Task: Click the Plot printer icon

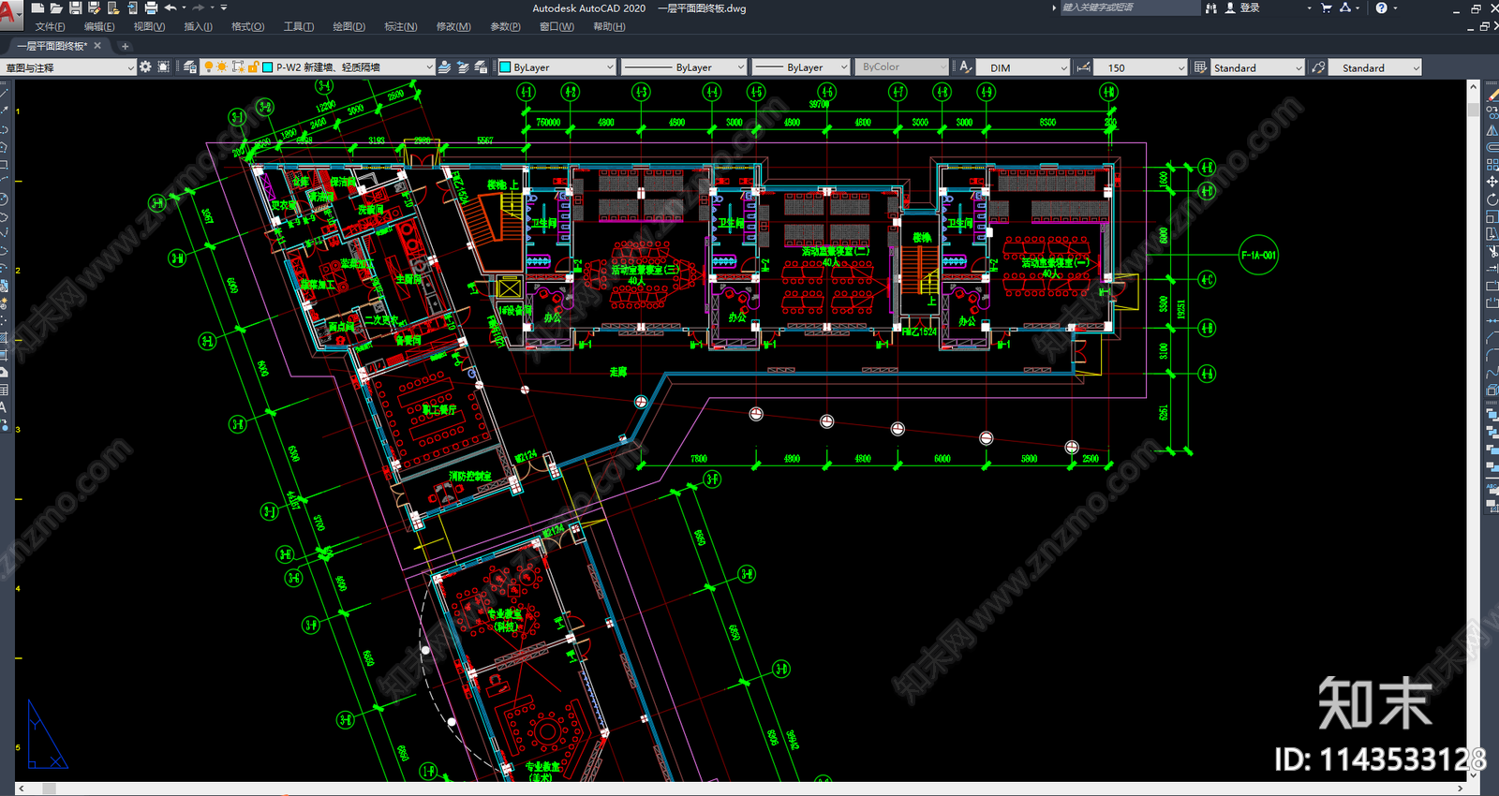Action: (151, 7)
